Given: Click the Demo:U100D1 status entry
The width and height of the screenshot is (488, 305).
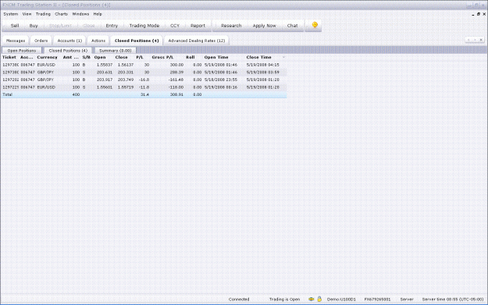Looking at the screenshot, I should [341, 300].
